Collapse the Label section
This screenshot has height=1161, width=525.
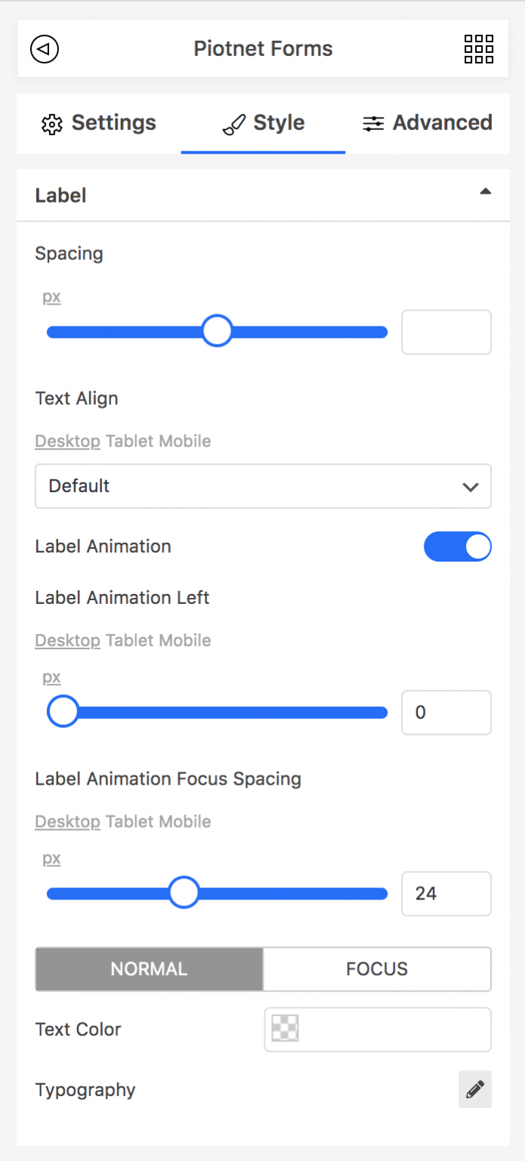tap(486, 191)
